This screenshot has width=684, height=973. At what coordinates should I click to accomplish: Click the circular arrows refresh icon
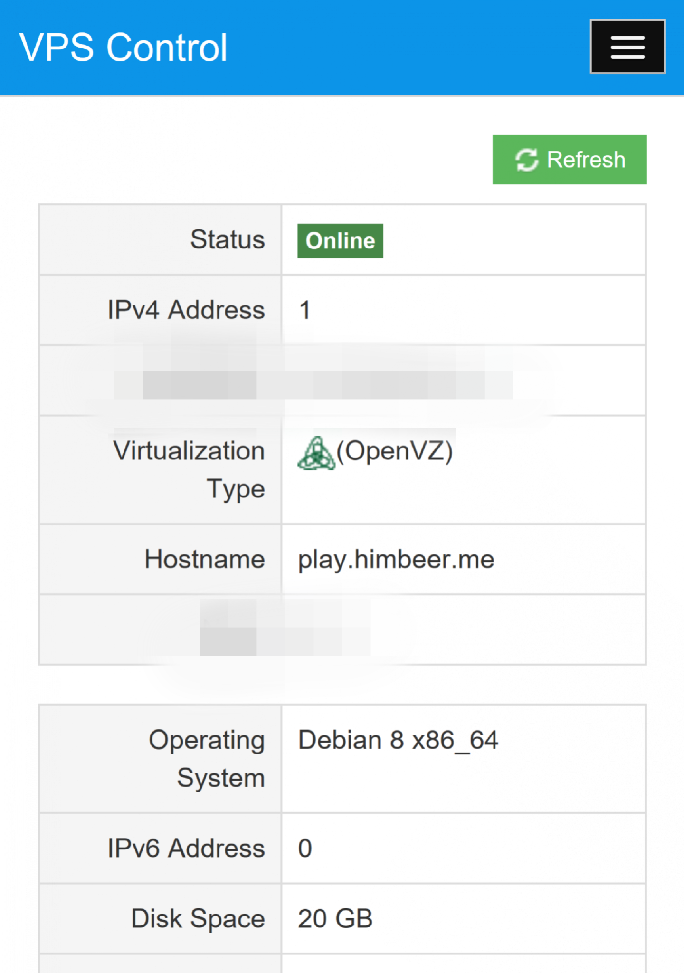tap(527, 160)
